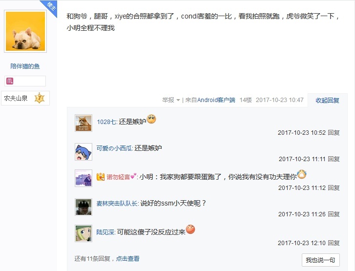Click the 我也说一句 button

(x=321, y=260)
